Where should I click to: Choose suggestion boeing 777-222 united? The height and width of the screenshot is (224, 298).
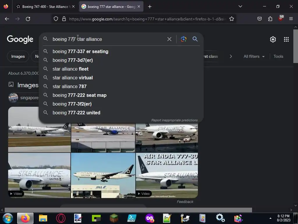pos(121,113)
